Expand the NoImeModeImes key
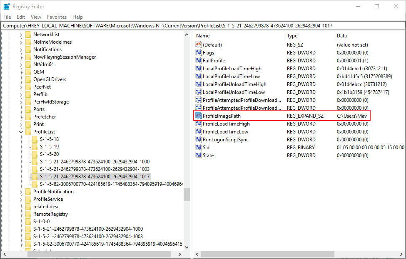406x259 pixels. [x=21, y=42]
